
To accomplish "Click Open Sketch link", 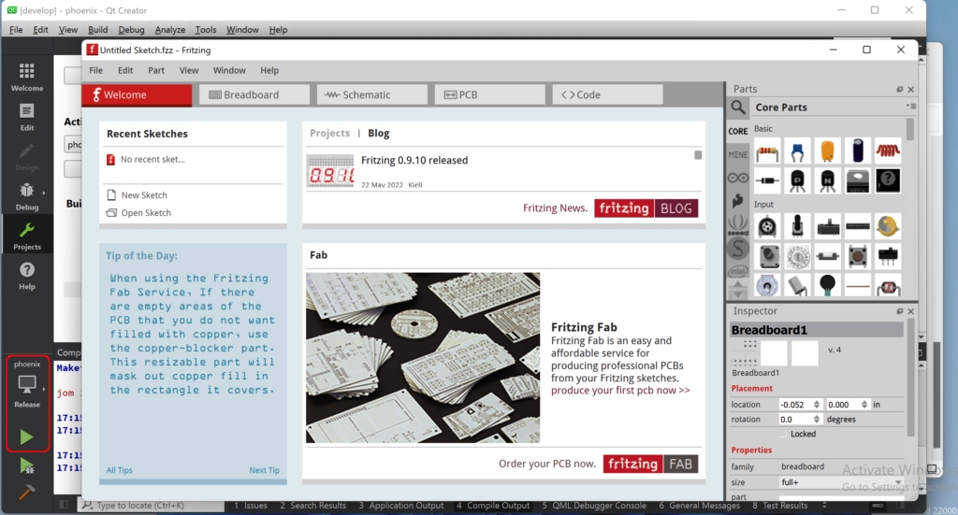I will 146,213.
